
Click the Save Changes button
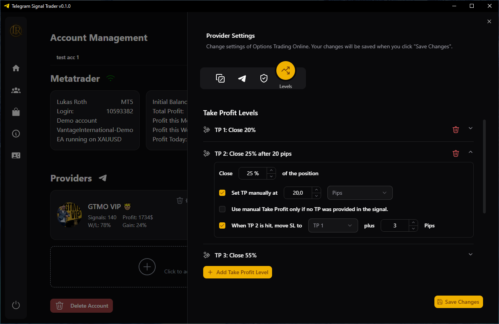(x=459, y=302)
